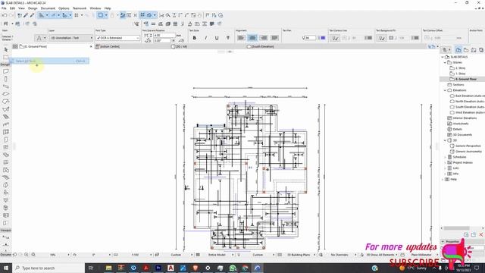Select the Zone tool in toolbox
Screen dimensions: 485x273
click(5, 170)
